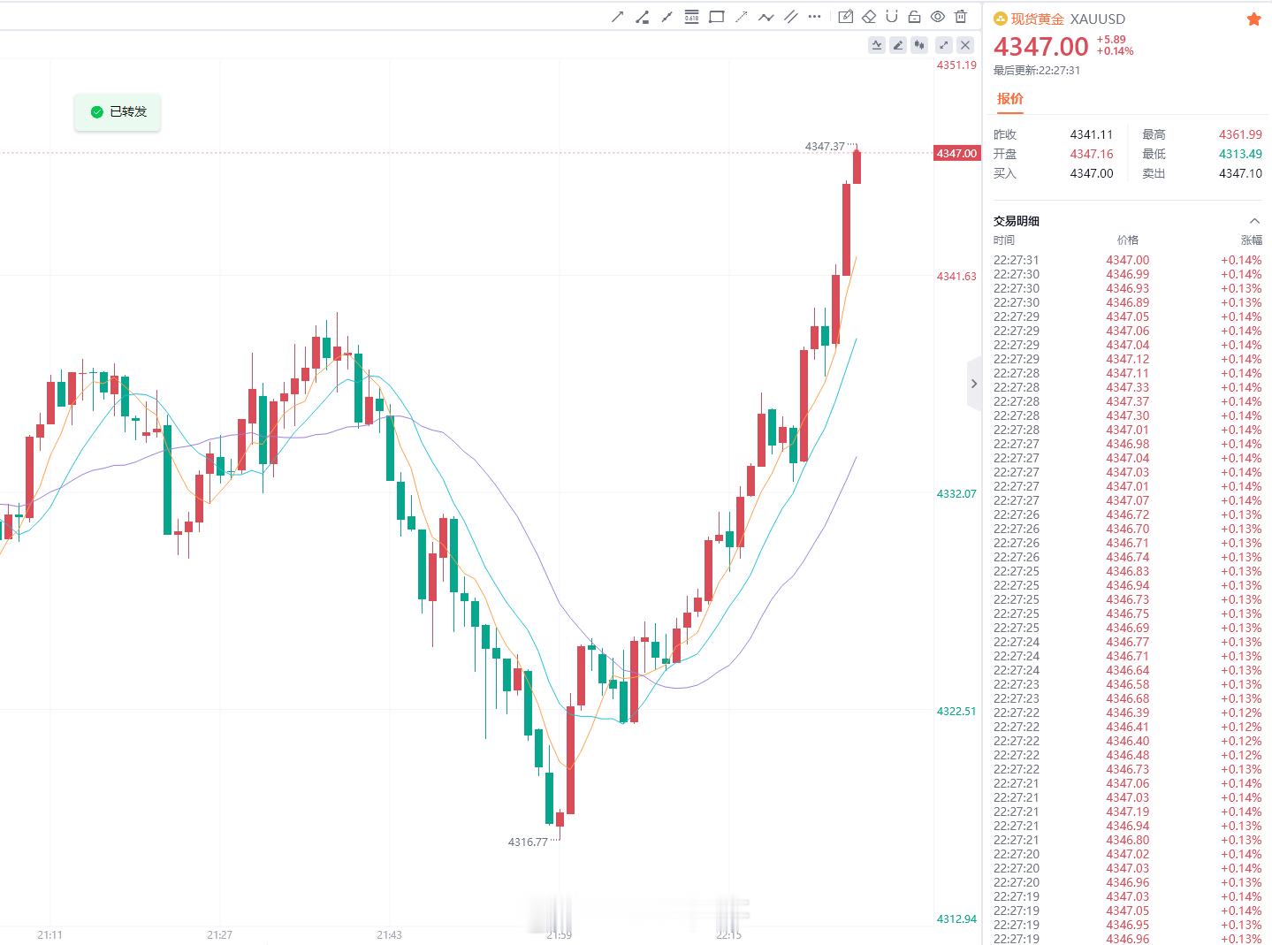1272x945 pixels.
Task: Click the eraser tool icon
Action: tap(869, 17)
